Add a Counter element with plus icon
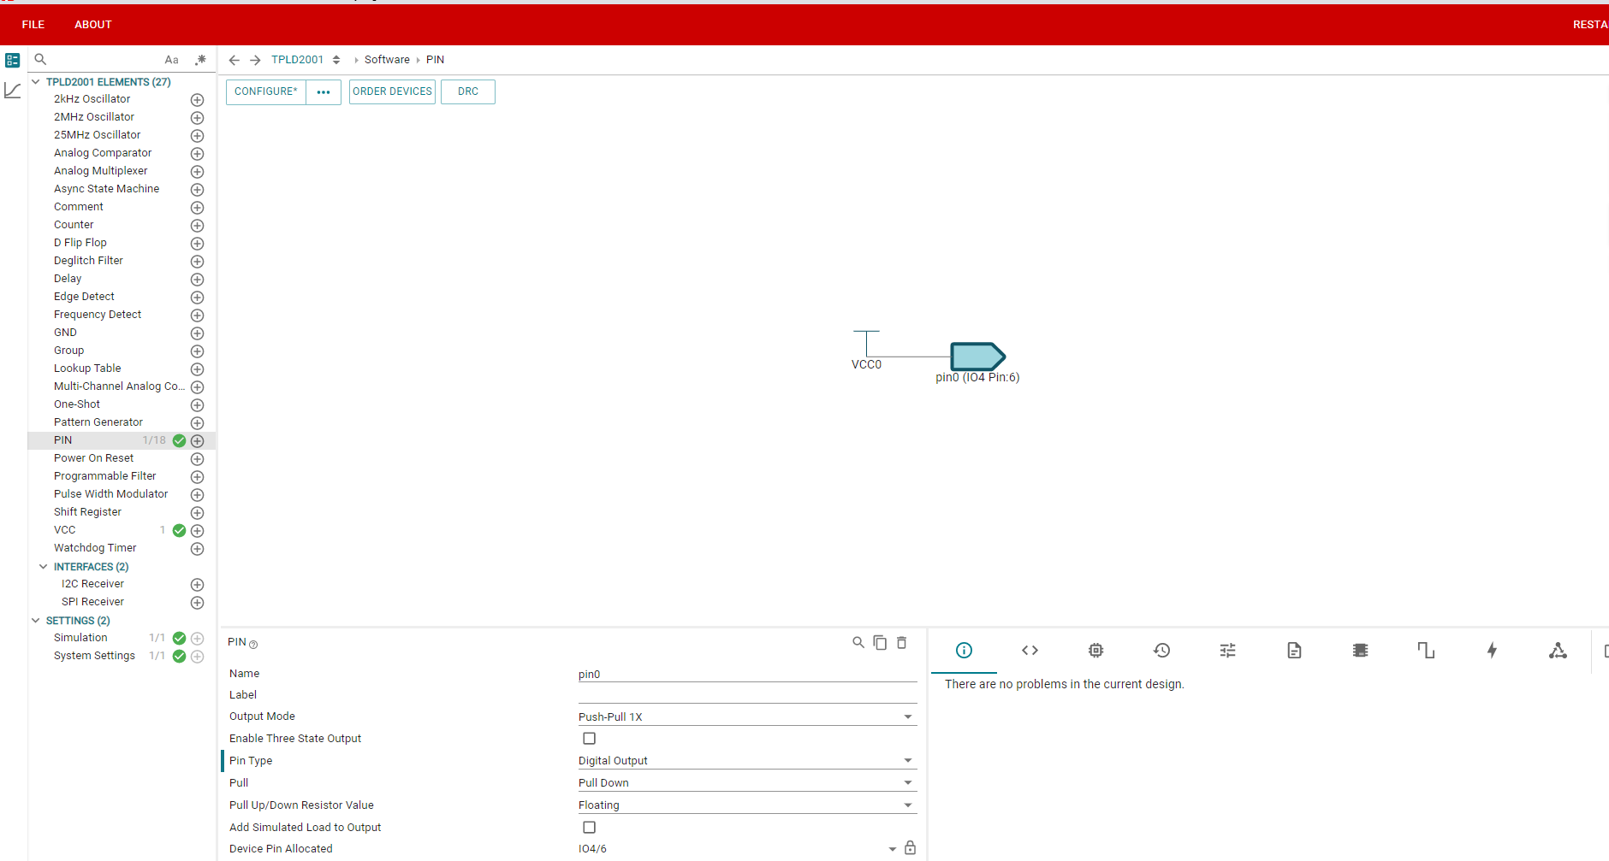Image resolution: width=1609 pixels, height=861 pixels. pyautogui.click(x=197, y=226)
